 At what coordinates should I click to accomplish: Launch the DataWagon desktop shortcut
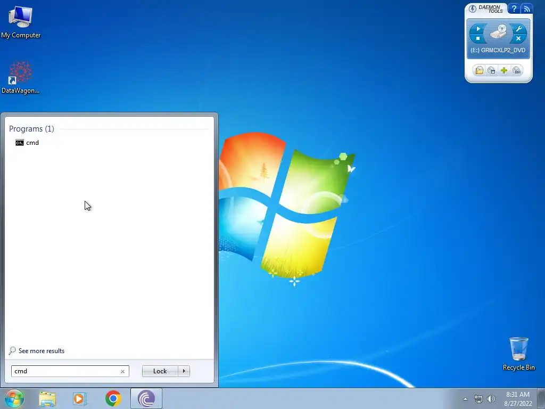(x=21, y=77)
